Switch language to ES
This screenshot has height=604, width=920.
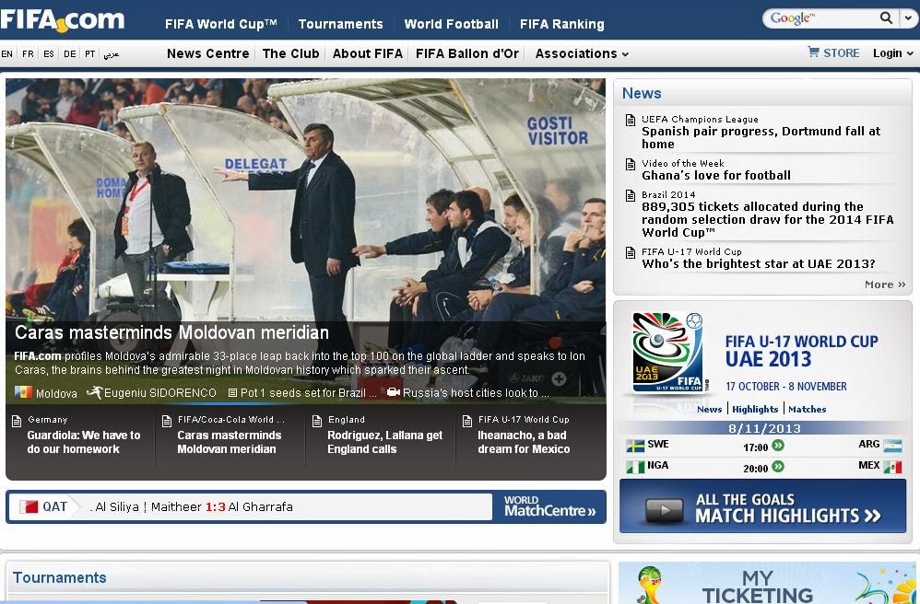pos(49,54)
